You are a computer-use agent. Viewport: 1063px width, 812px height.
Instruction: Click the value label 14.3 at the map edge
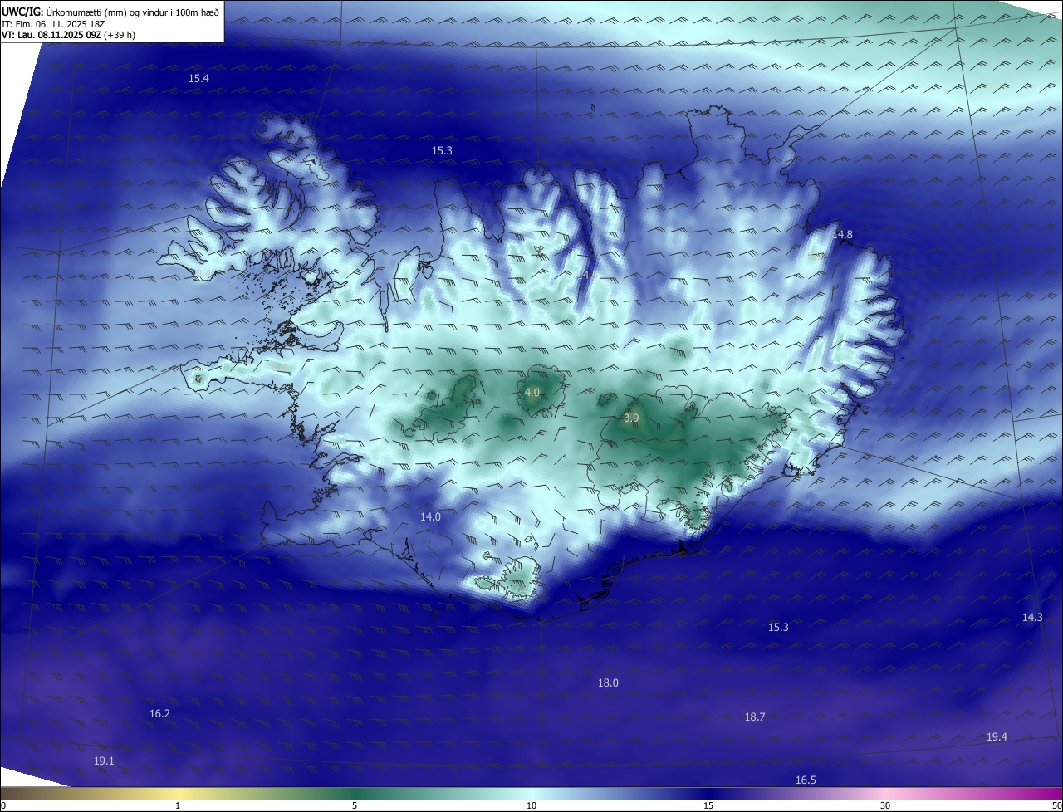coord(1032,617)
